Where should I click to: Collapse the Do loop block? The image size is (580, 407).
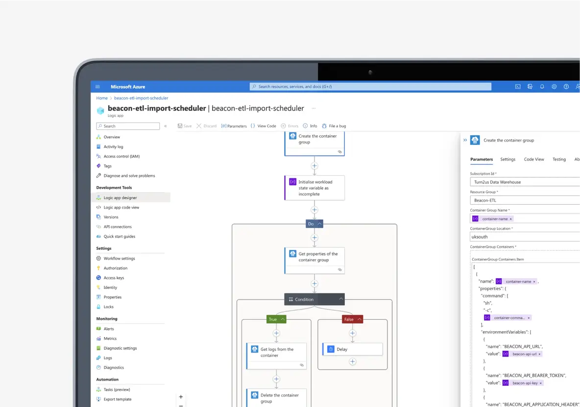click(x=320, y=224)
